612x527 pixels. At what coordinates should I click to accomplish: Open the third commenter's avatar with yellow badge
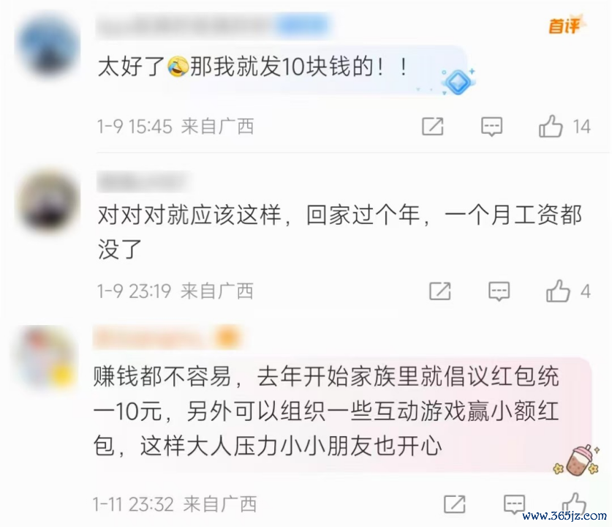click(48, 357)
